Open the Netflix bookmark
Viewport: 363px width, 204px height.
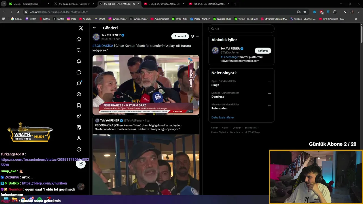[45, 19]
